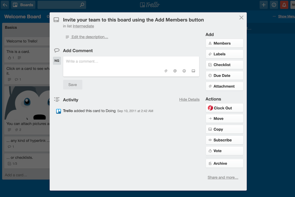Set a Due Date on the card

coord(224,75)
